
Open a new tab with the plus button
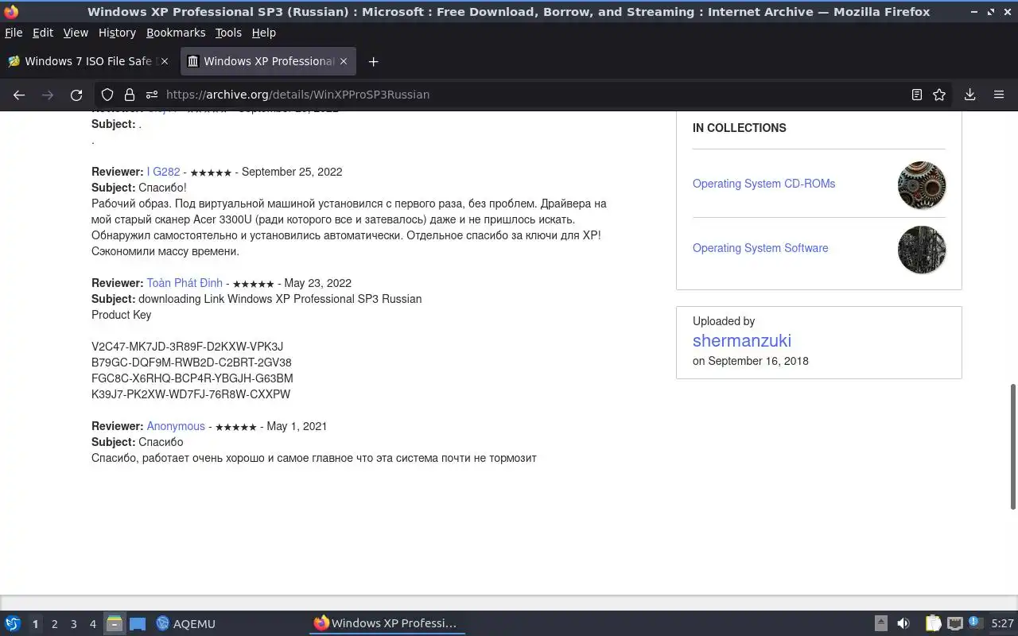(373, 61)
